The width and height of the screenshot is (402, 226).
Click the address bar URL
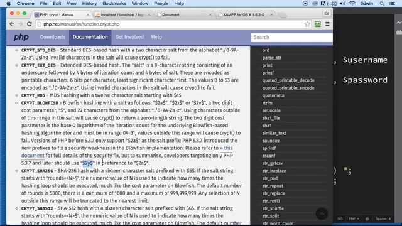pos(81,24)
